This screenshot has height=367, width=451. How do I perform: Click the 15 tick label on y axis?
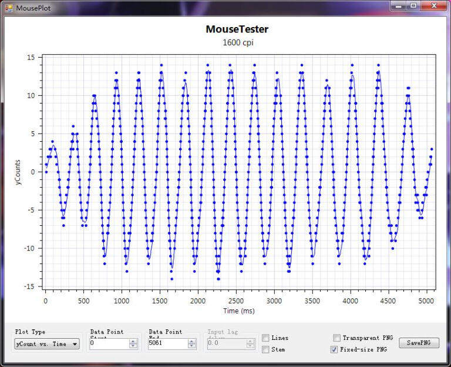(31, 57)
